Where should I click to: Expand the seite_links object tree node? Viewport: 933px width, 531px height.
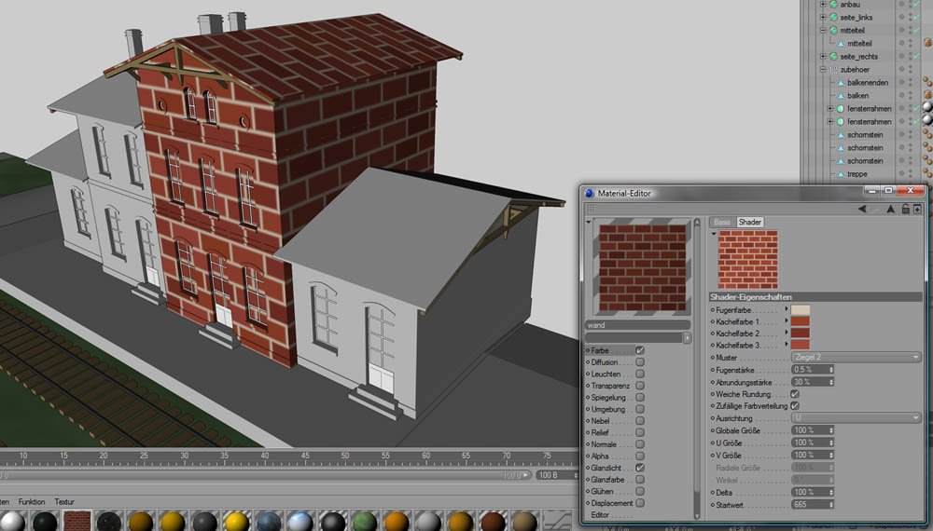[823, 18]
